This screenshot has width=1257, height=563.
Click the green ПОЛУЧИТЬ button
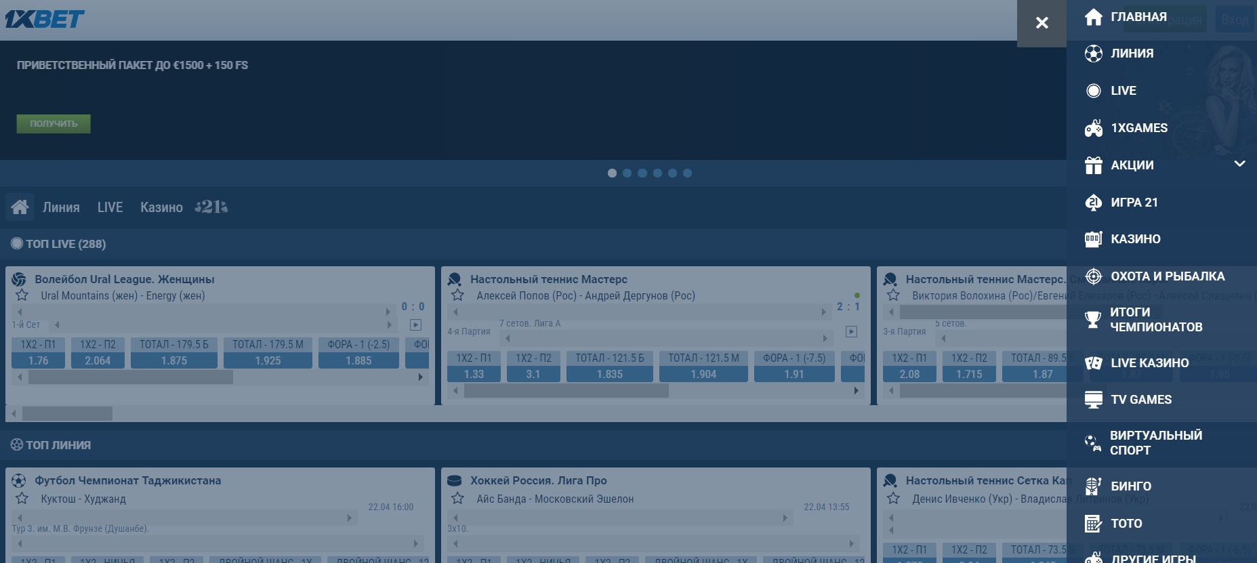[x=54, y=123]
